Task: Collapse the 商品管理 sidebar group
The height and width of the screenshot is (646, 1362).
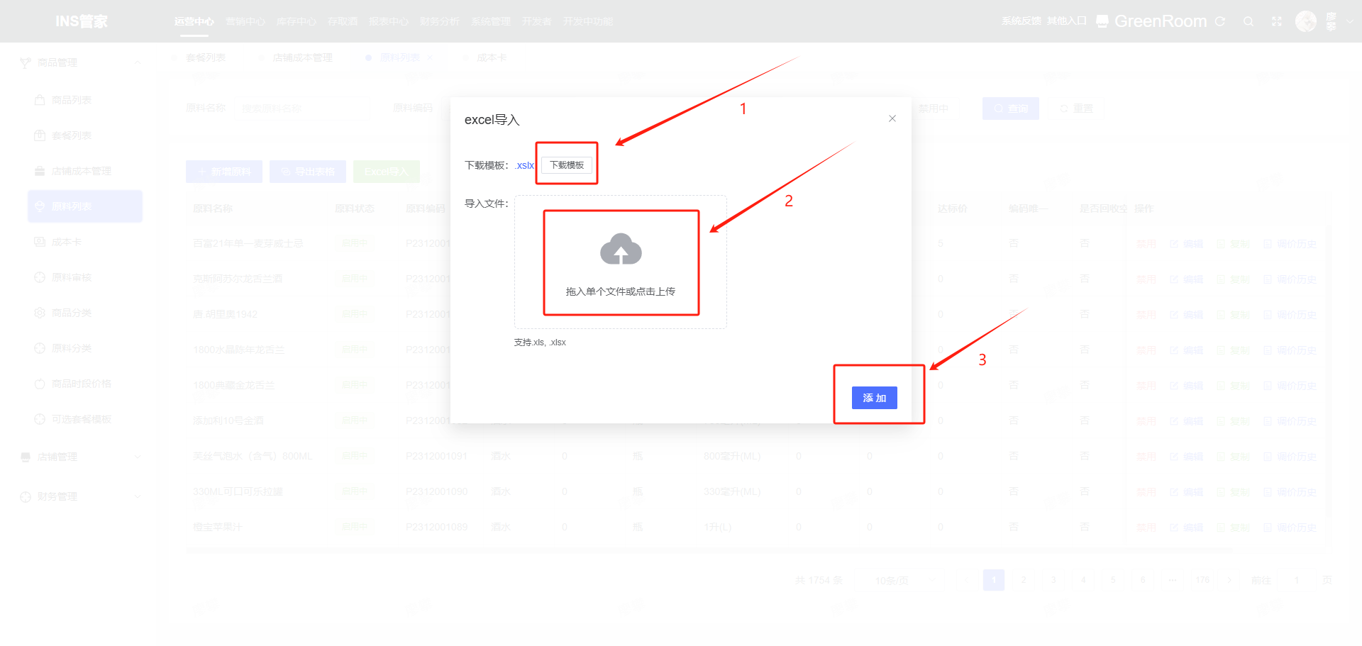Action: point(138,62)
